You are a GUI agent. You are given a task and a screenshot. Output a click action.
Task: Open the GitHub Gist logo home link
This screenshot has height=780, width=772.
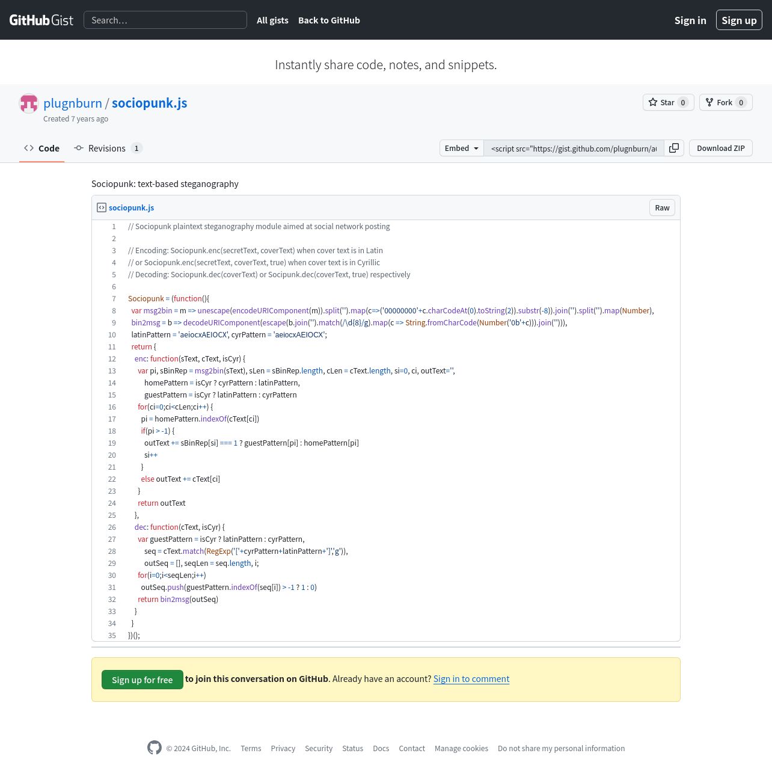point(41,20)
